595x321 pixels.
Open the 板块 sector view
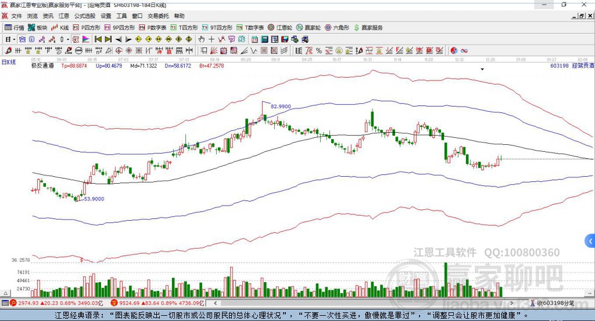(37, 28)
